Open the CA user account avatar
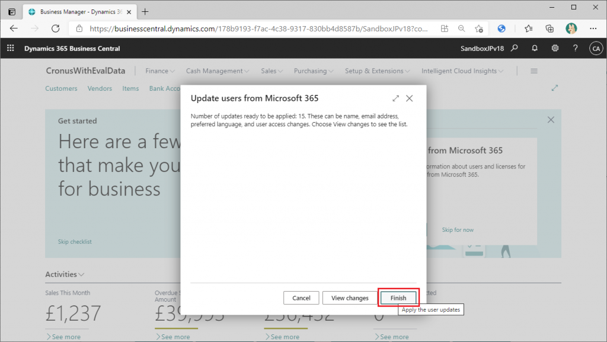607x342 pixels. pyautogui.click(x=596, y=49)
